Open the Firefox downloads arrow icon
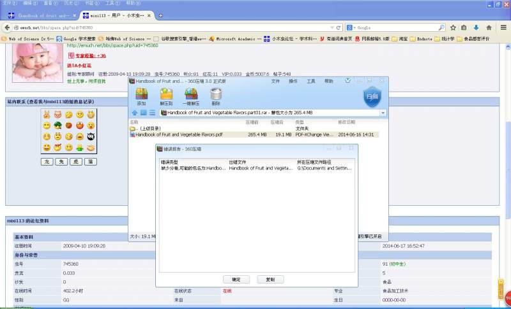This screenshot has height=309, width=511. coord(476,27)
